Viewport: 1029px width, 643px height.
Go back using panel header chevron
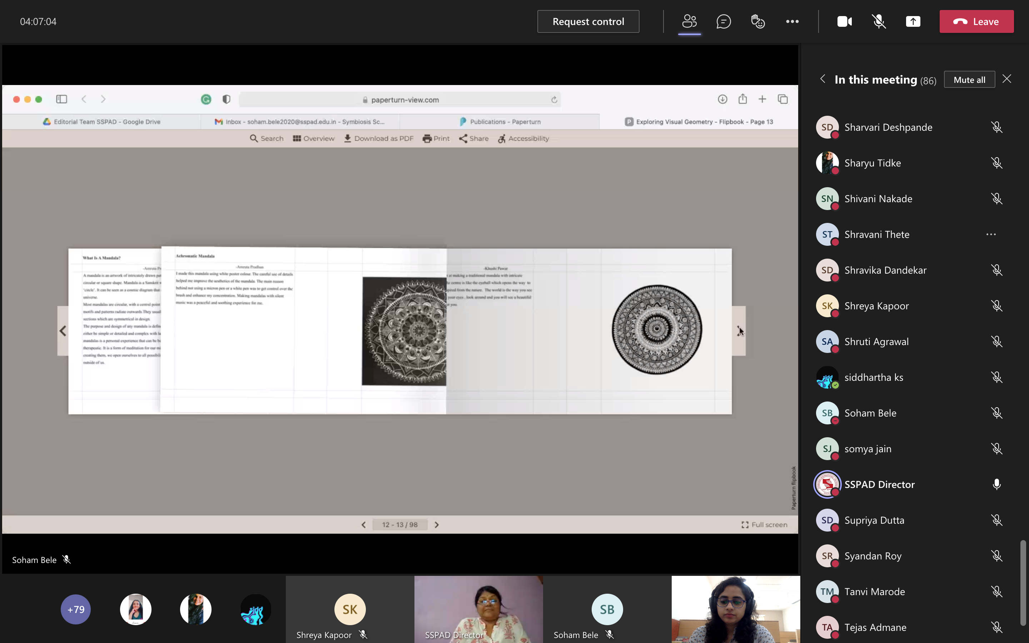click(x=823, y=79)
